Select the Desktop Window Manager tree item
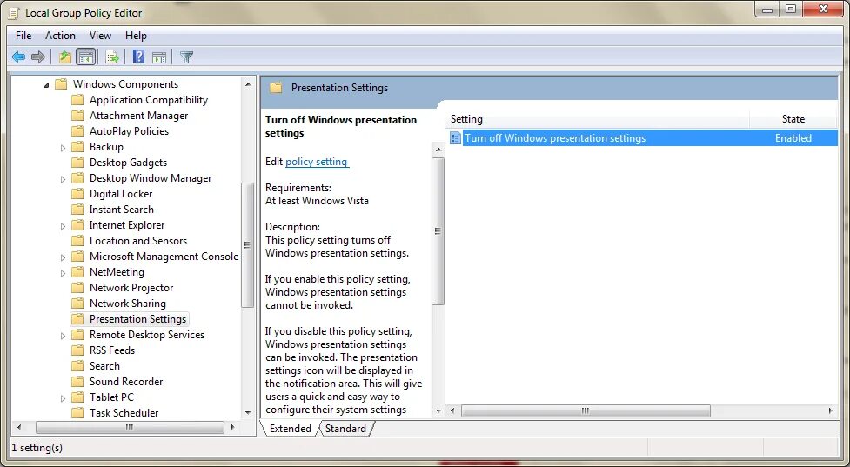The width and height of the screenshot is (850, 467). 151,178
